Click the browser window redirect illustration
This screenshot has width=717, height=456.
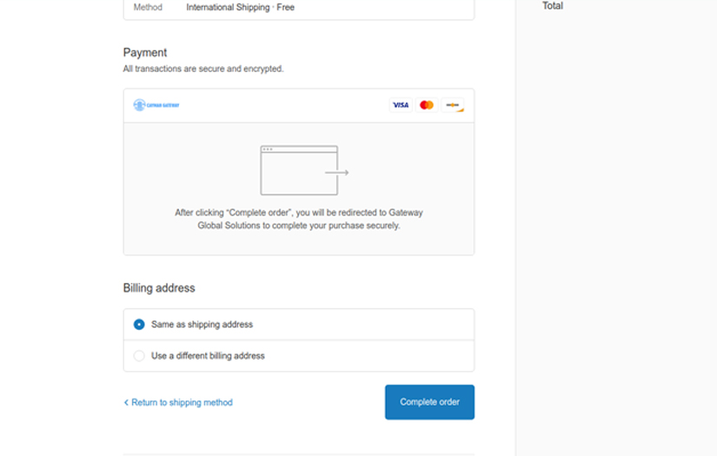coord(299,170)
